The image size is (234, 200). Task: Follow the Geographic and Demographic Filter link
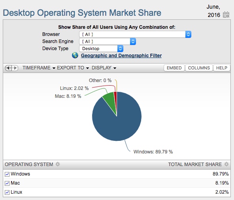pos(121,56)
